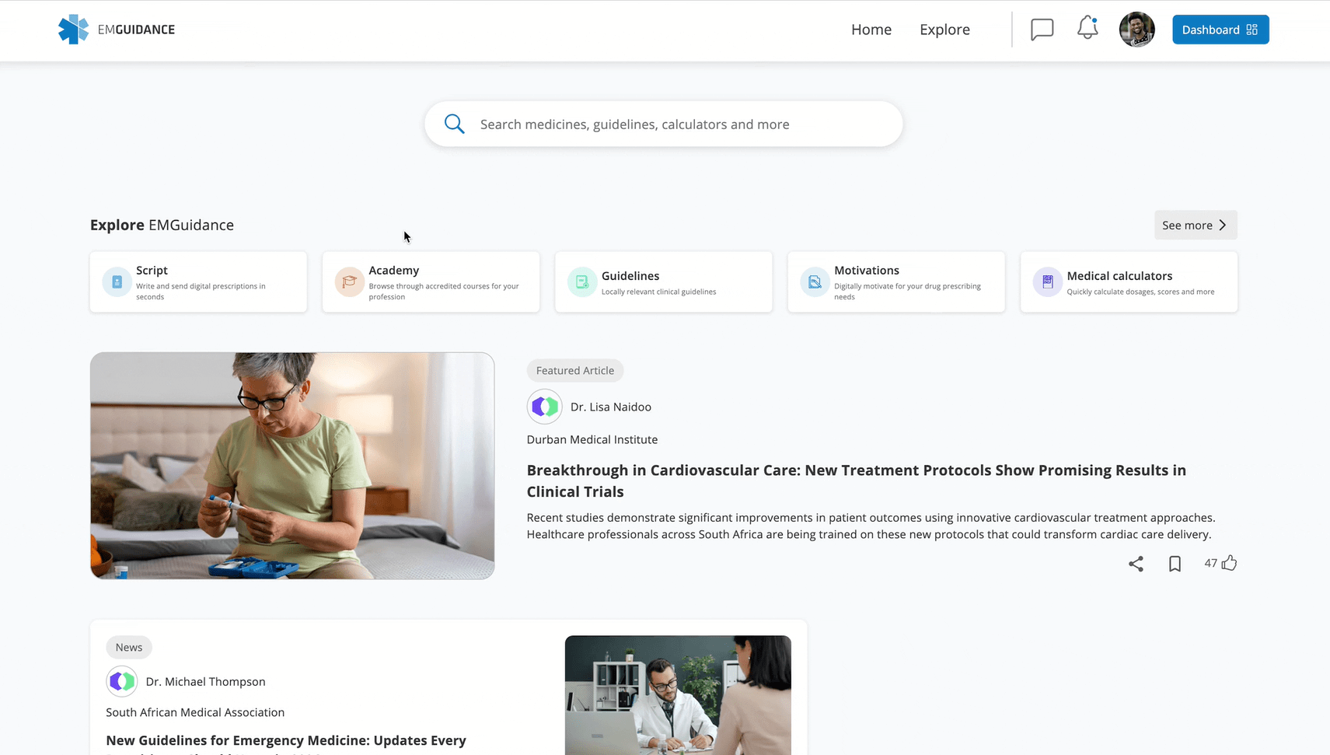Viewport: 1330px width, 755px height.
Task: Go to the Home menu item
Action: 871,30
